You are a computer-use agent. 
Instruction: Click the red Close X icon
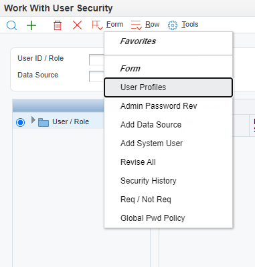pos(77,25)
